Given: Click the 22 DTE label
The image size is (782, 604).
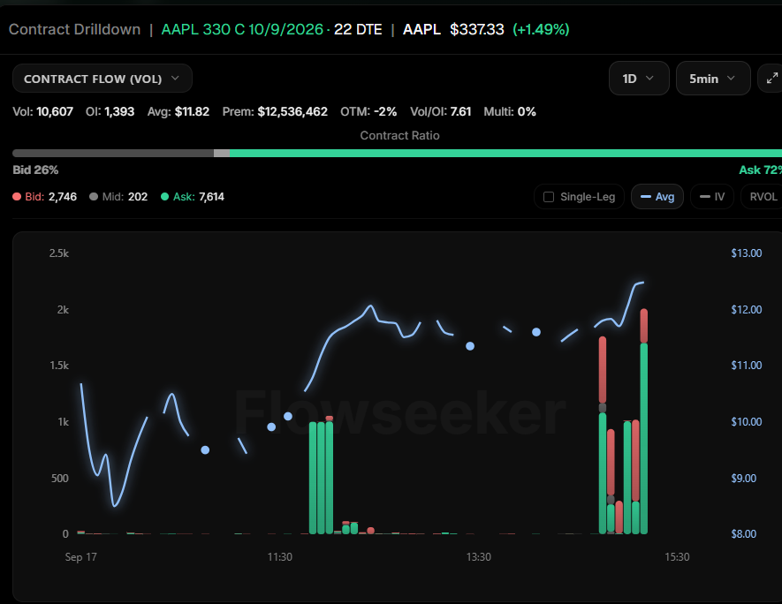Looking at the screenshot, I should (x=358, y=29).
